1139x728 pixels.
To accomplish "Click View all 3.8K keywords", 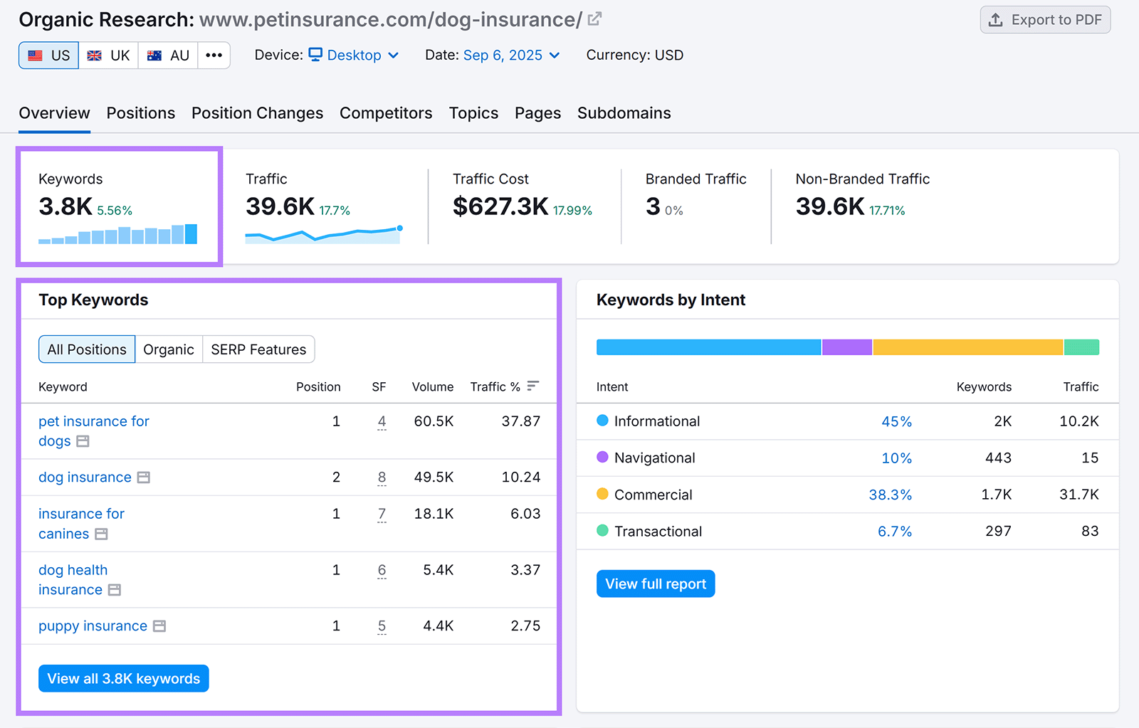I will 122,678.
